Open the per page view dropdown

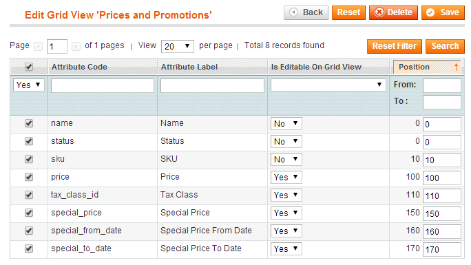(x=177, y=47)
